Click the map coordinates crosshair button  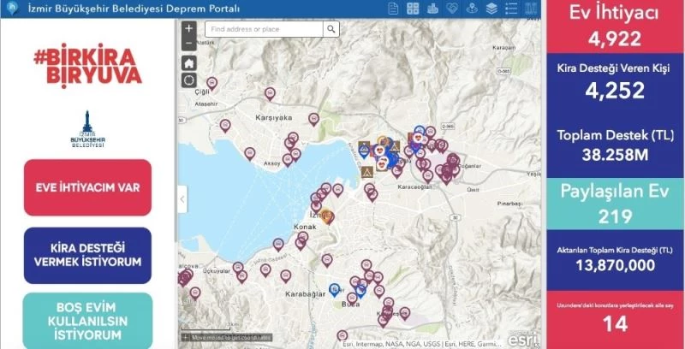click(186, 338)
